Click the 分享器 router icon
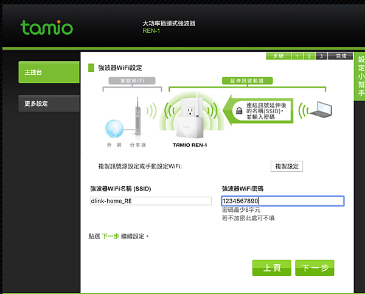Viewport: 365px width, 294px height. click(x=137, y=116)
